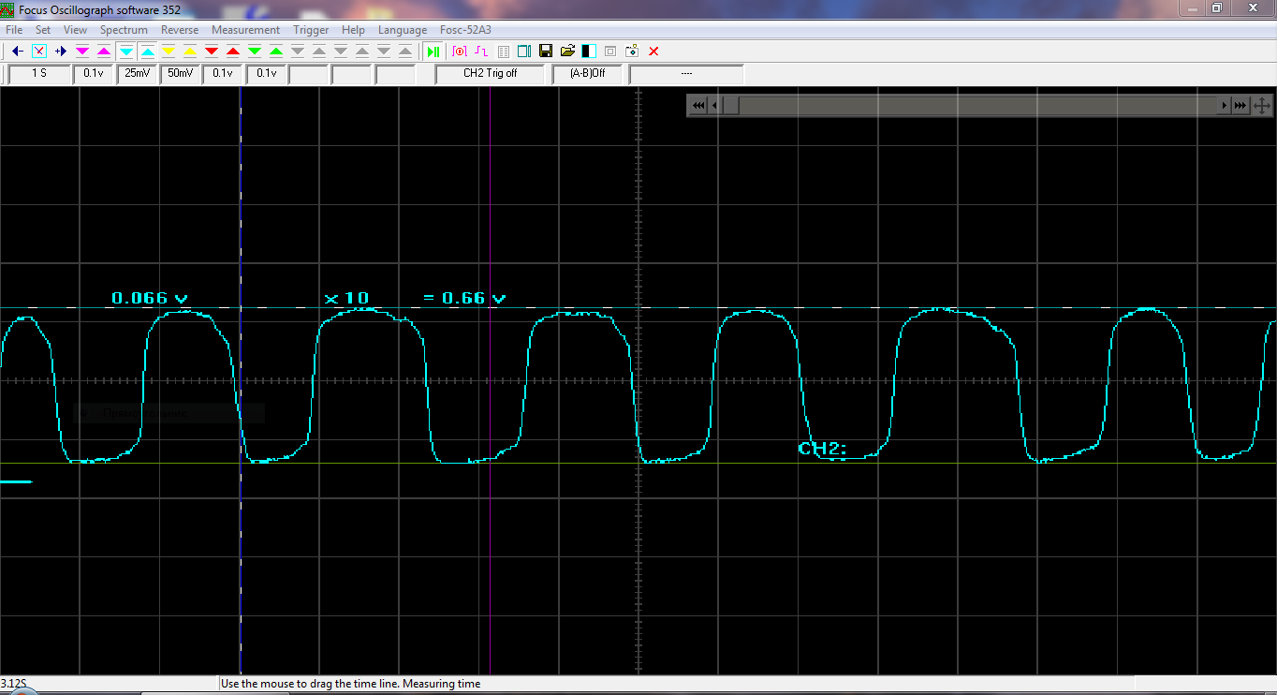Click the yellow up triangle
Image resolution: width=1277 pixels, height=695 pixels.
190,52
